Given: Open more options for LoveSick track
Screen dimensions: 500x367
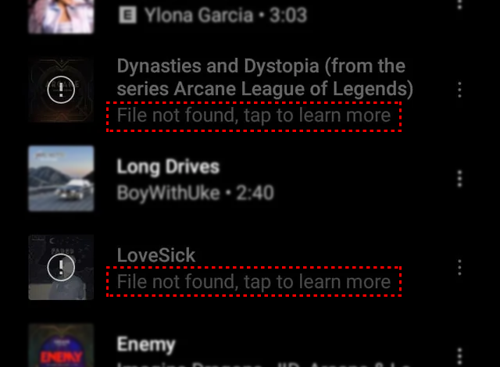Looking at the screenshot, I should [x=459, y=267].
